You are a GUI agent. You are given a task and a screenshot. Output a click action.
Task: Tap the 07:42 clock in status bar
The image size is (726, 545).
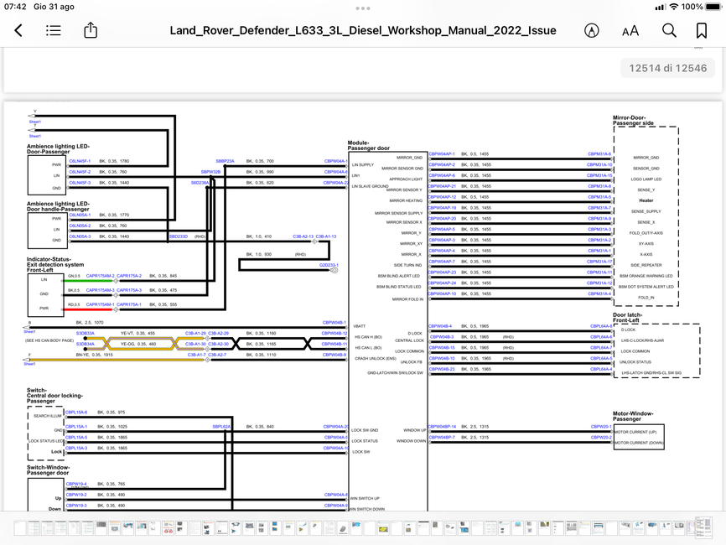click(15, 7)
